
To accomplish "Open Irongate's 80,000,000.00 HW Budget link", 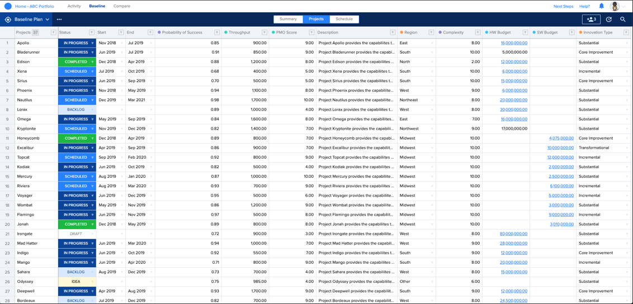I will click(513, 234).
